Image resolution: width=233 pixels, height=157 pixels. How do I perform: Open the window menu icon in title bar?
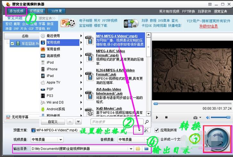(x=210, y=4)
